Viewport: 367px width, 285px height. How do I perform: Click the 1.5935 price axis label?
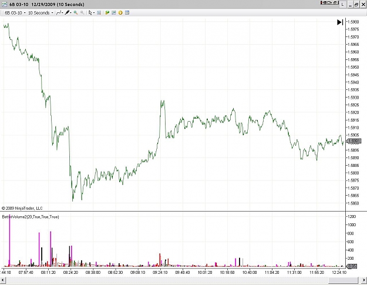(353, 90)
